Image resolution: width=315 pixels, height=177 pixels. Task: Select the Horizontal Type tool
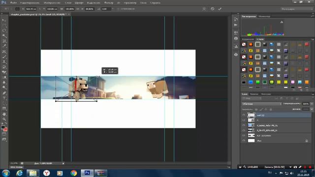pyautogui.click(x=4, y=98)
